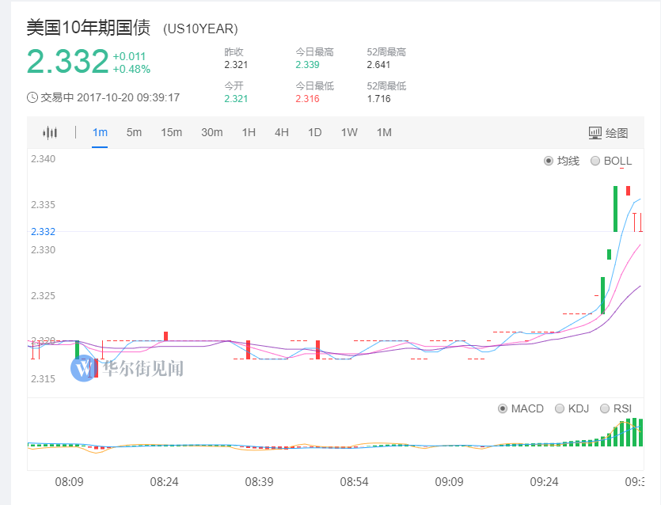
Task: Select the 1M monthly chart tab
Action: (384, 132)
